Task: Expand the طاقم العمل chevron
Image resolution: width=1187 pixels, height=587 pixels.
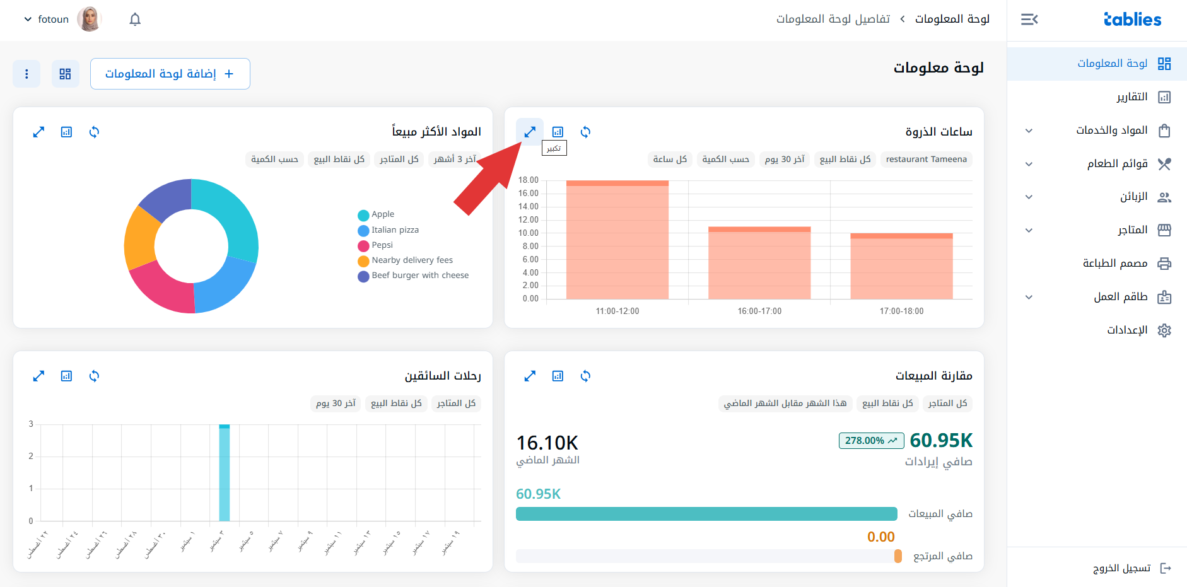Action: [x=1029, y=297]
